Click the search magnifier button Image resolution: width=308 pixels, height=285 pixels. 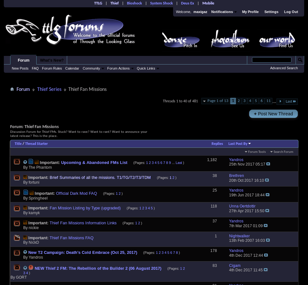tap(300, 60)
